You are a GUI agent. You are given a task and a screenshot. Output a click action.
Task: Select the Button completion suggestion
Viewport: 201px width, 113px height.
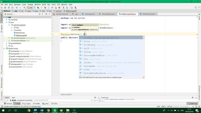click(x=111, y=41)
